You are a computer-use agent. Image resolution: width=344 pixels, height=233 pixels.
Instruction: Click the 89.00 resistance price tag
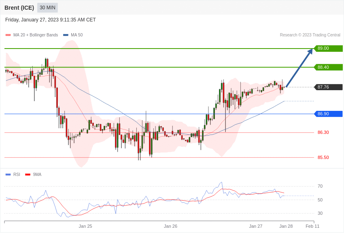tap(329, 48)
